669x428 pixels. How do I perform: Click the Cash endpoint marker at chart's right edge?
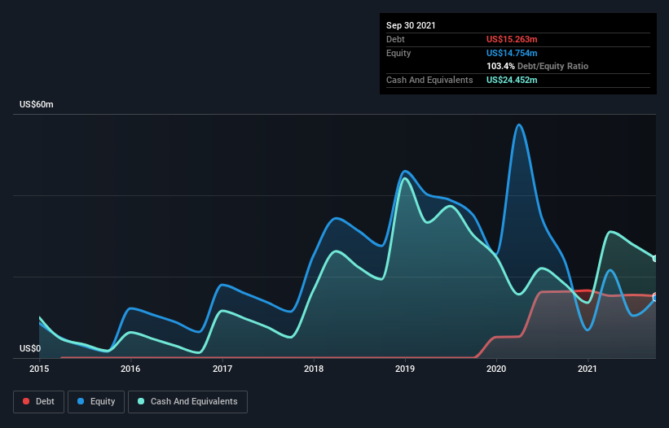tap(655, 259)
